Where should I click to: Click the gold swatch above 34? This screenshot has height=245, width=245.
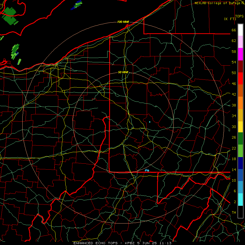[240, 115]
